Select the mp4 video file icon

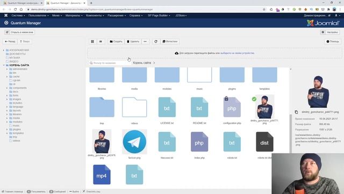coord(102,175)
